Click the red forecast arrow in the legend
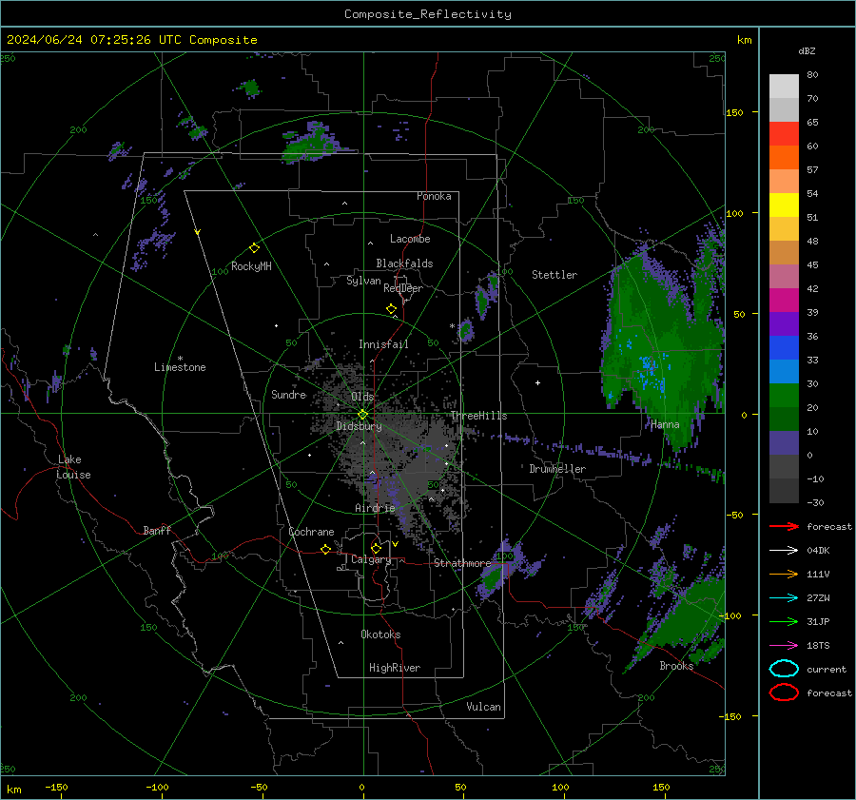856x800 pixels. [784, 526]
